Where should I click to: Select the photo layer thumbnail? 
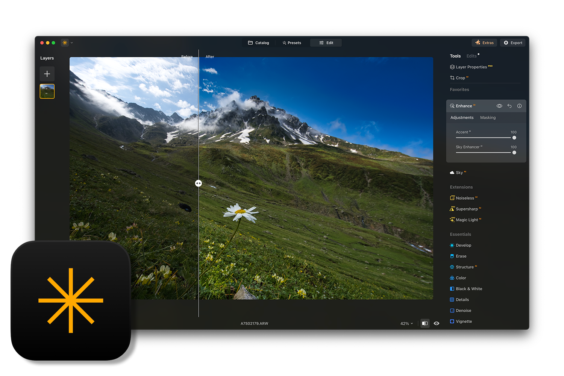47,91
